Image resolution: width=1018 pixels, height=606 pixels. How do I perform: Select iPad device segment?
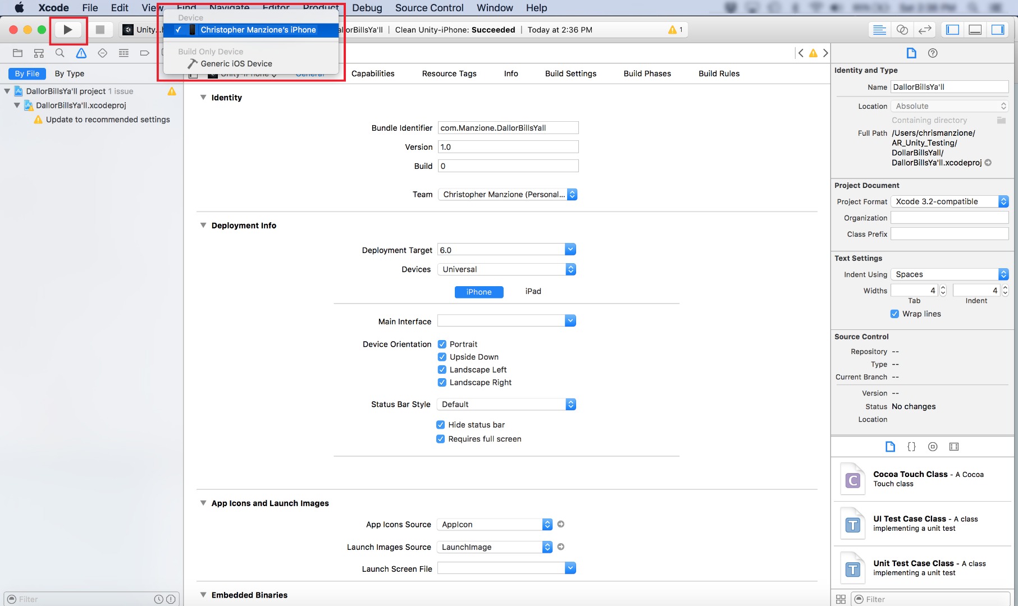(x=533, y=292)
